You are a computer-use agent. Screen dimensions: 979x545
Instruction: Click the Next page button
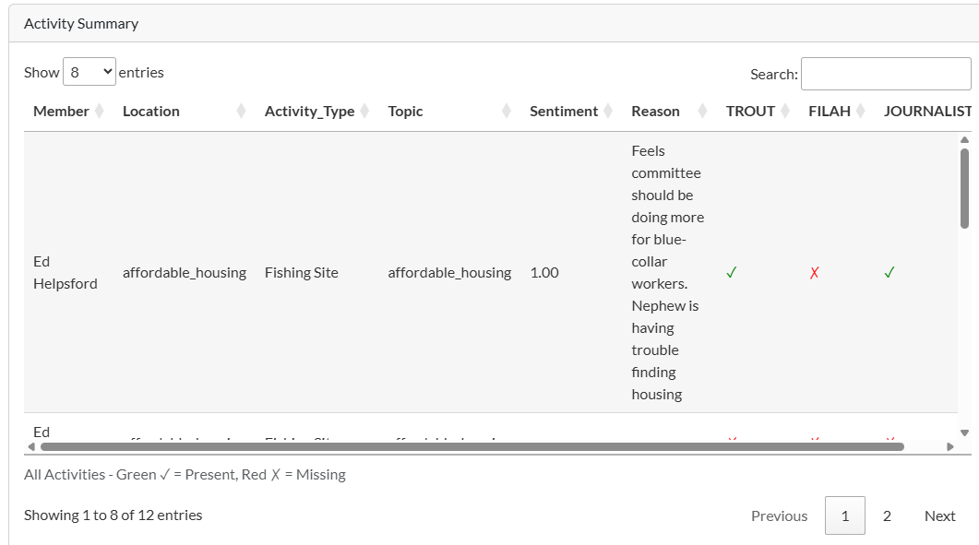point(939,516)
